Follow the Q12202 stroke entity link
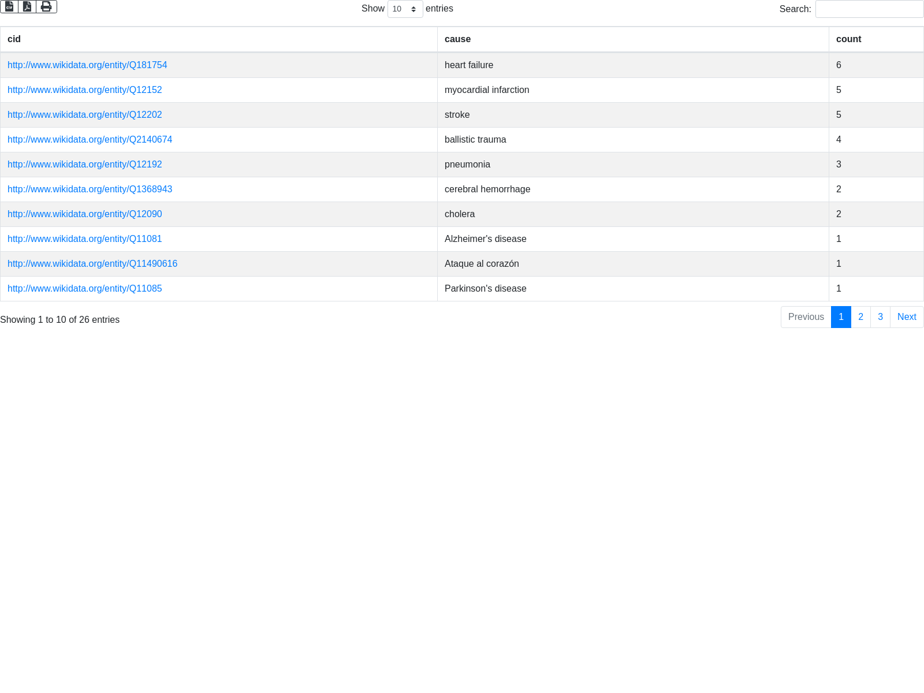The width and height of the screenshot is (924, 693). 85,115
